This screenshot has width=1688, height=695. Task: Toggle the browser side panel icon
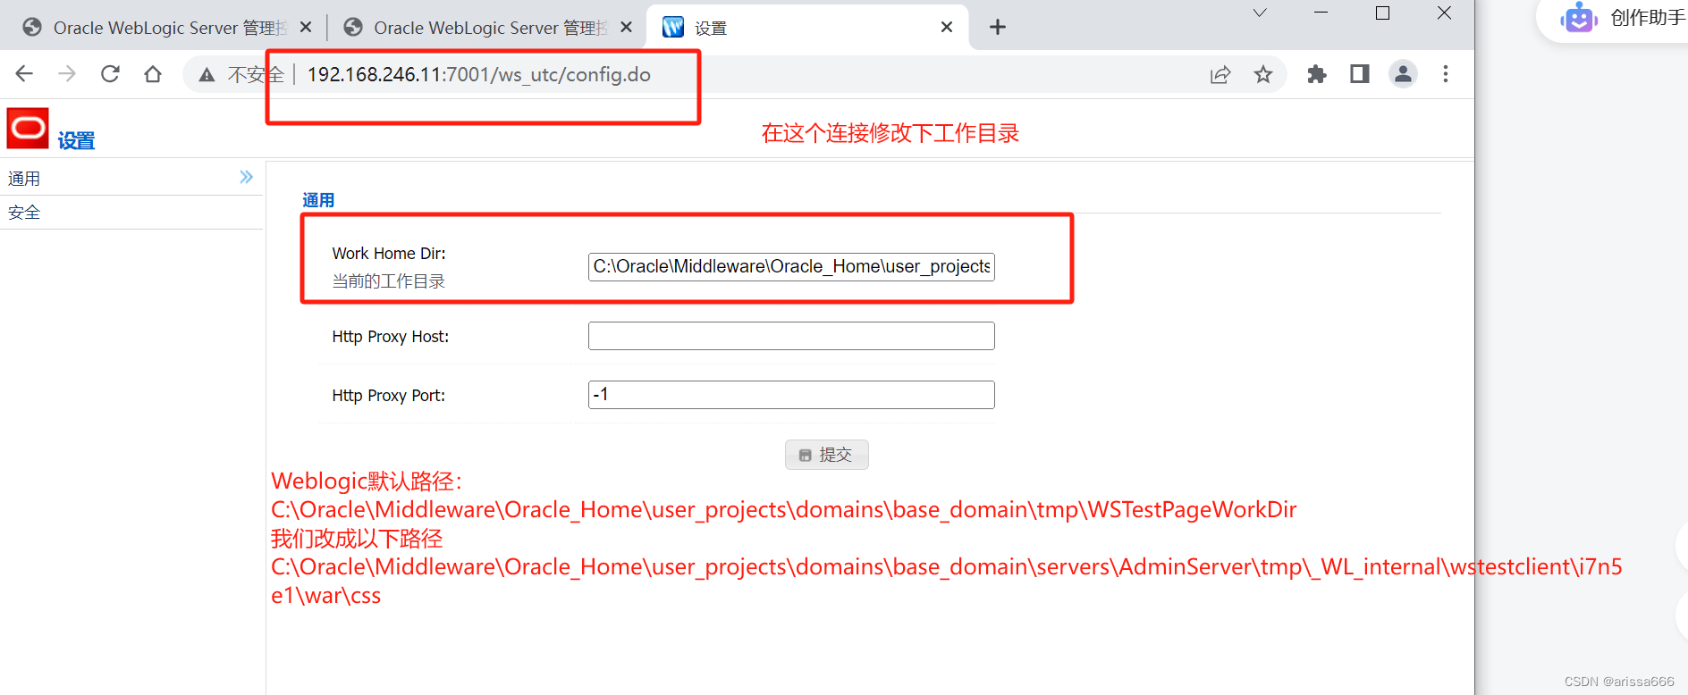click(x=1360, y=74)
